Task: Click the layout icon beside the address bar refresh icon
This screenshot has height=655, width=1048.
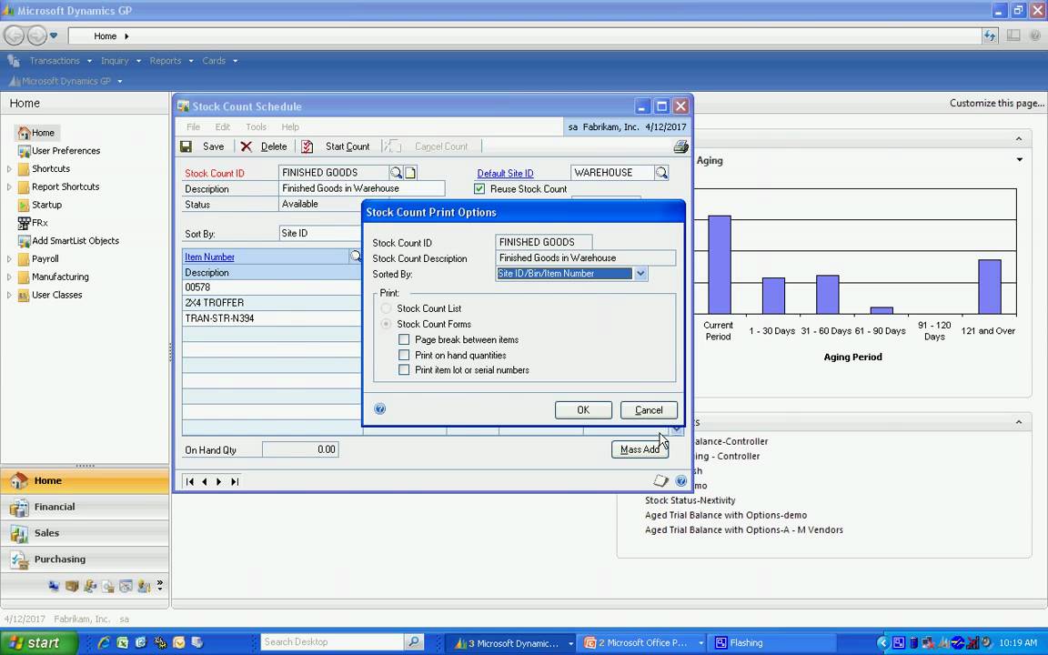Action: tap(1013, 36)
